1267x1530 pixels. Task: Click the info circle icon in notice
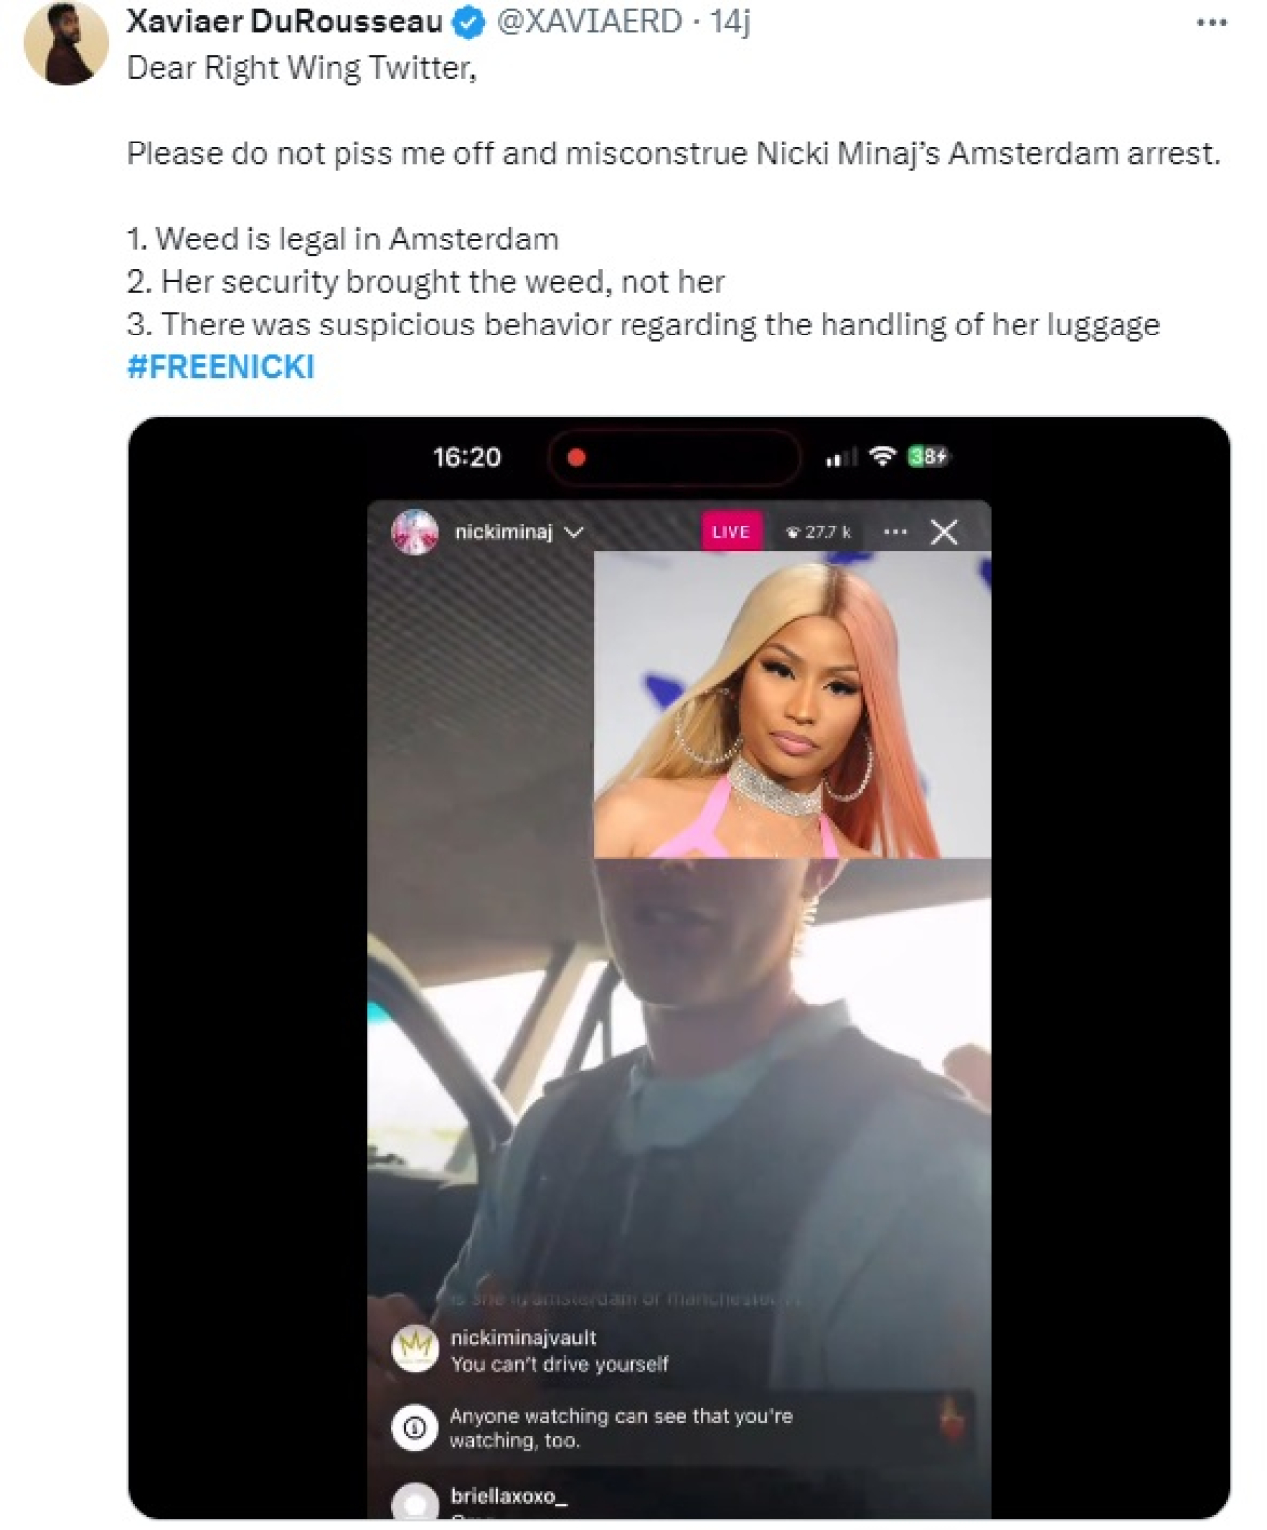point(415,1428)
